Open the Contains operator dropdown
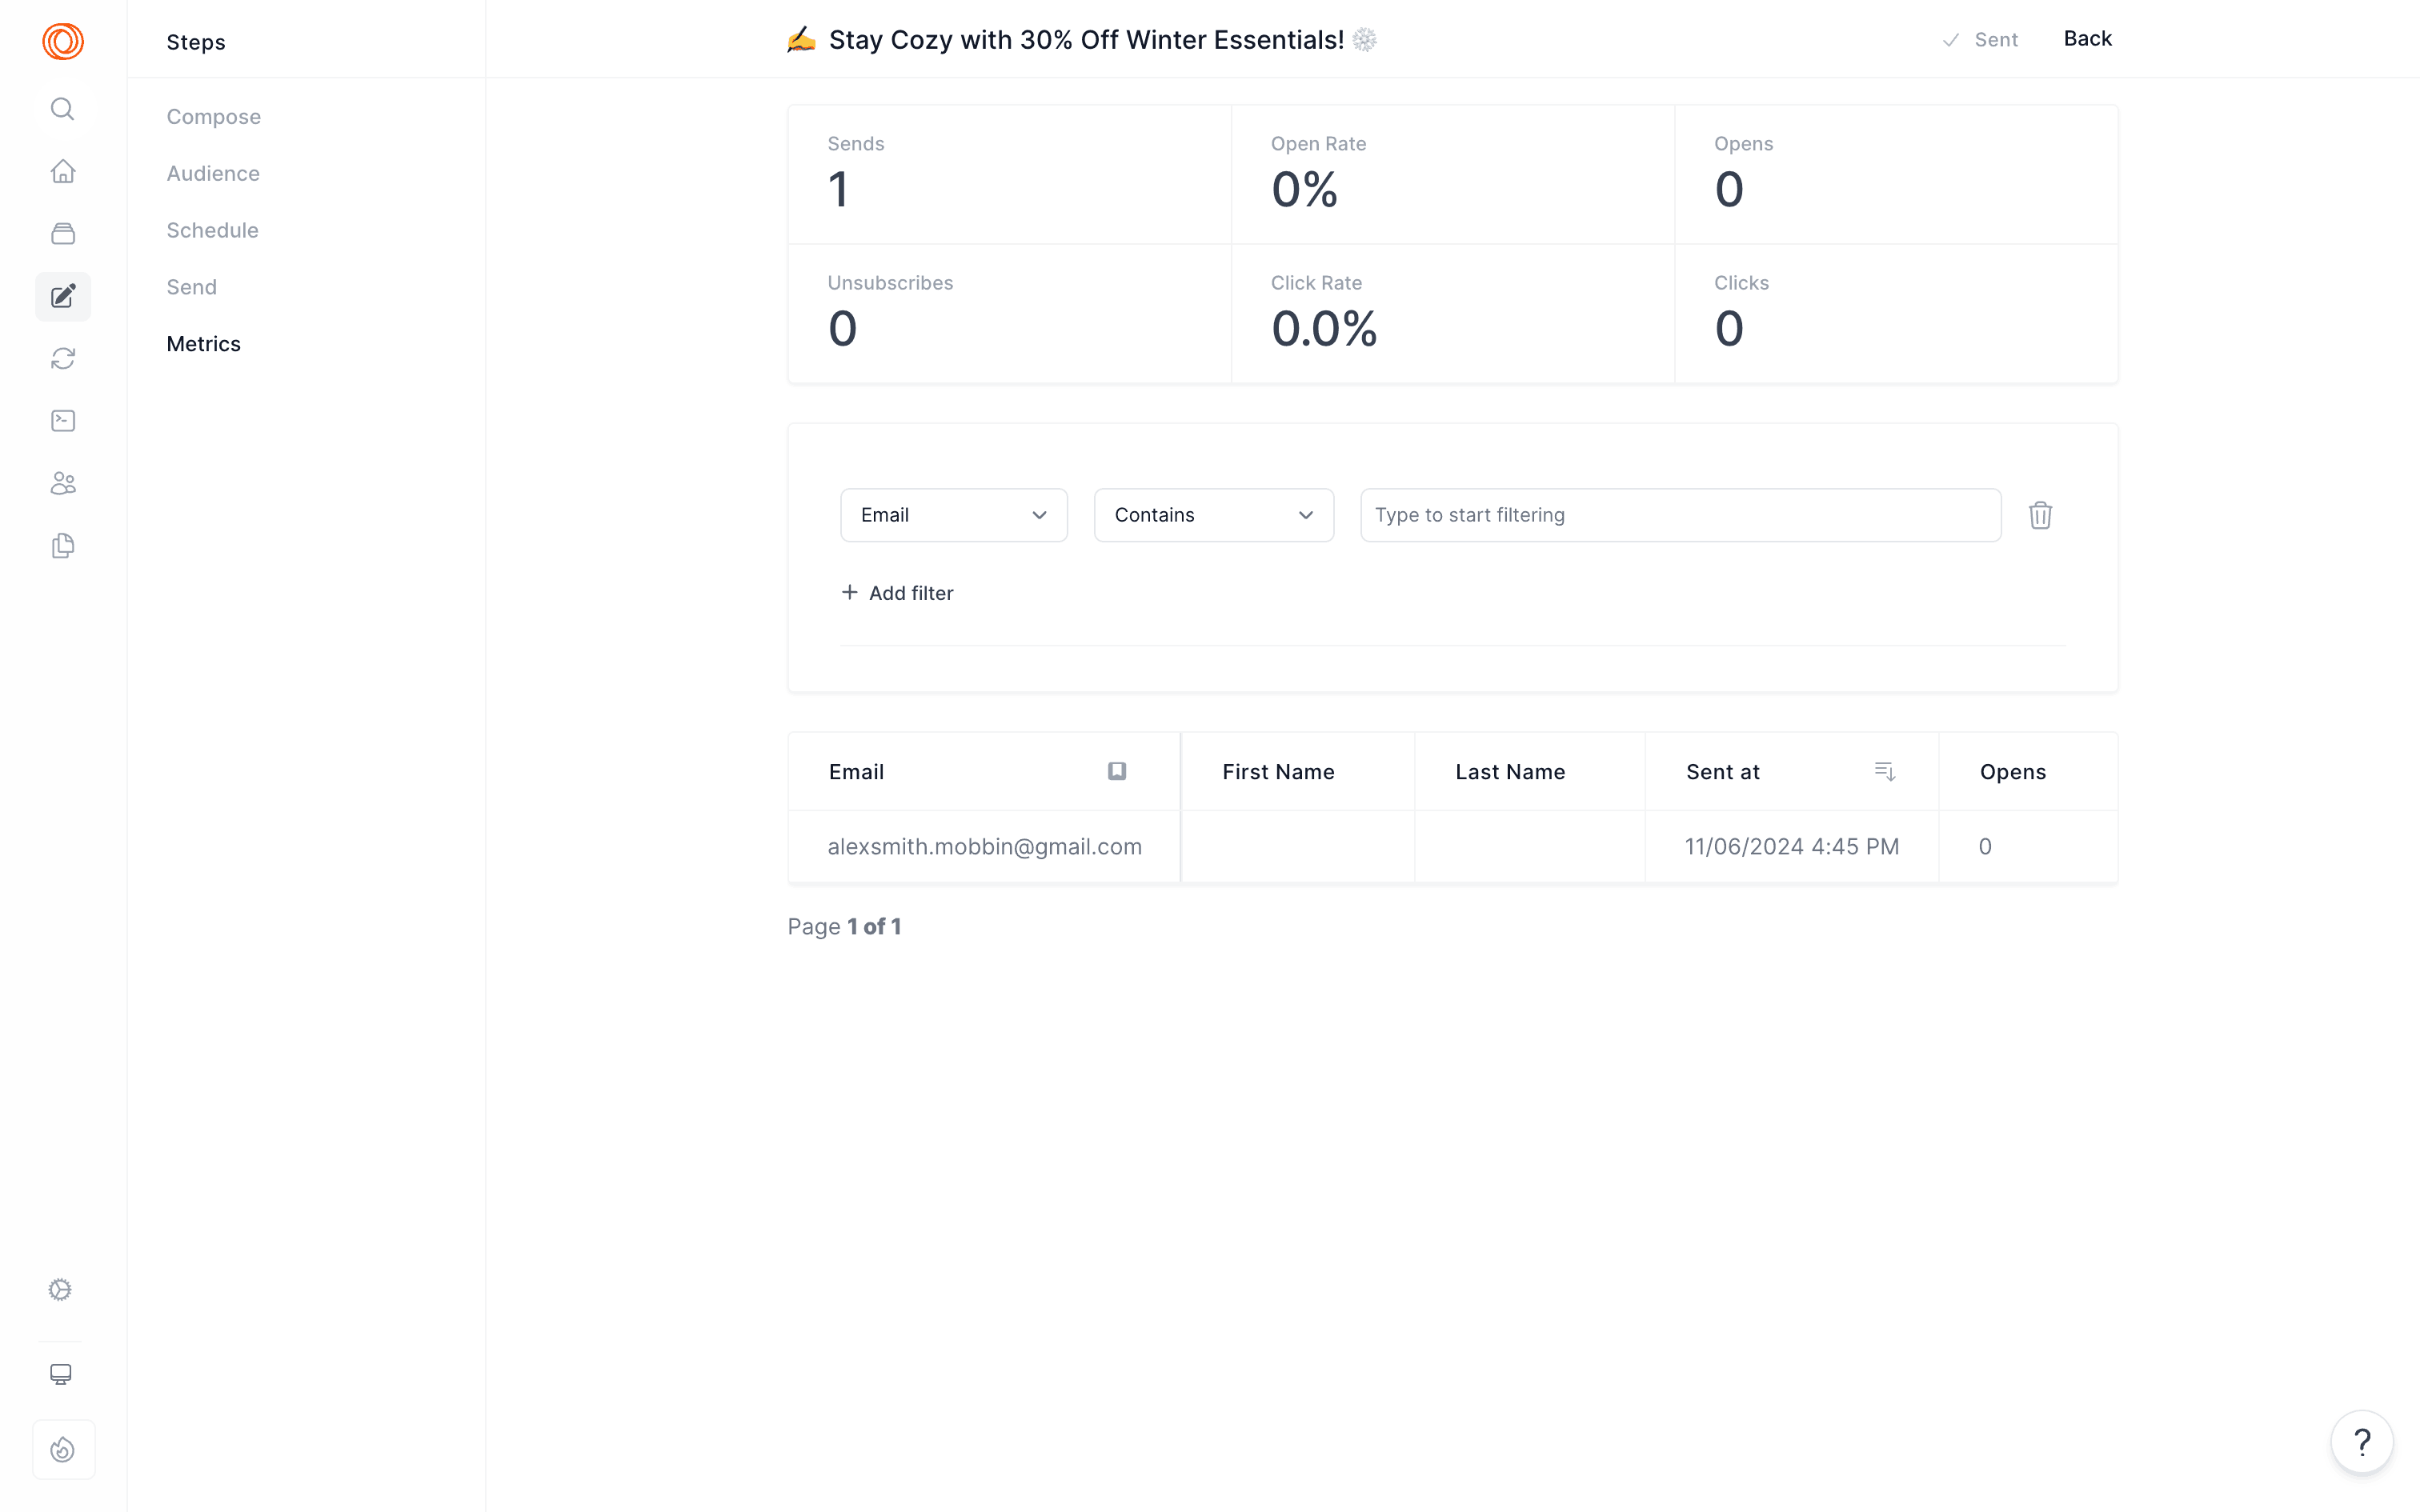Image resolution: width=2420 pixels, height=1512 pixels. coord(1213,515)
